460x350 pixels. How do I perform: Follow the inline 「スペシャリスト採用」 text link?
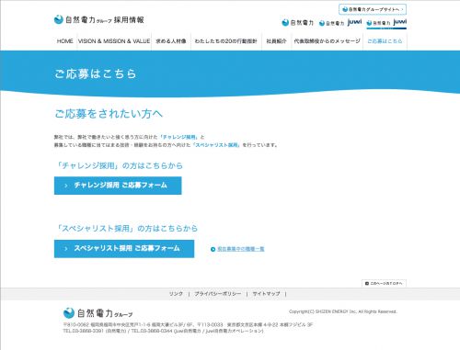point(217,145)
